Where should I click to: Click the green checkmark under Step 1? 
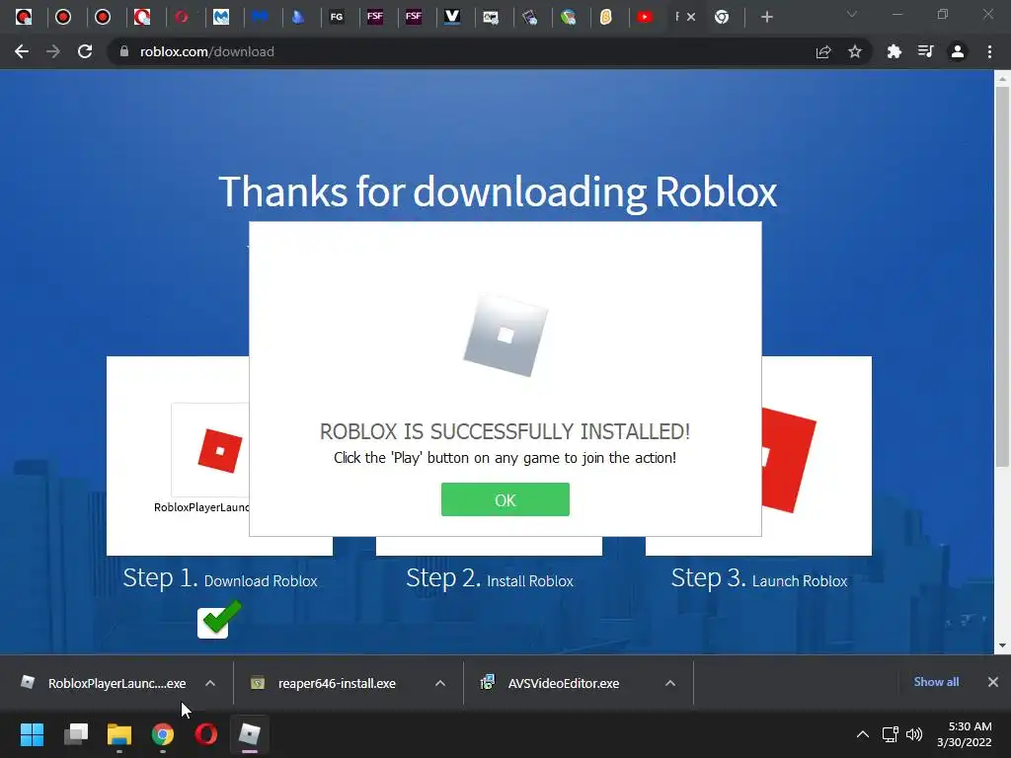(x=220, y=620)
